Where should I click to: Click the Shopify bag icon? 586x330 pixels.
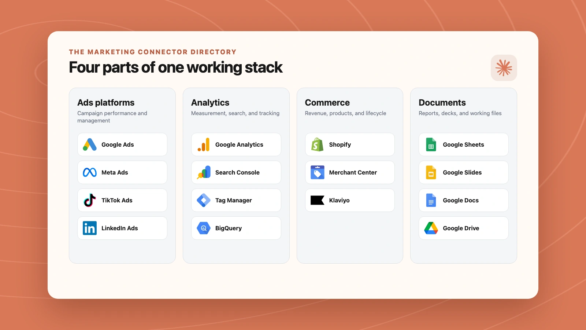318,144
